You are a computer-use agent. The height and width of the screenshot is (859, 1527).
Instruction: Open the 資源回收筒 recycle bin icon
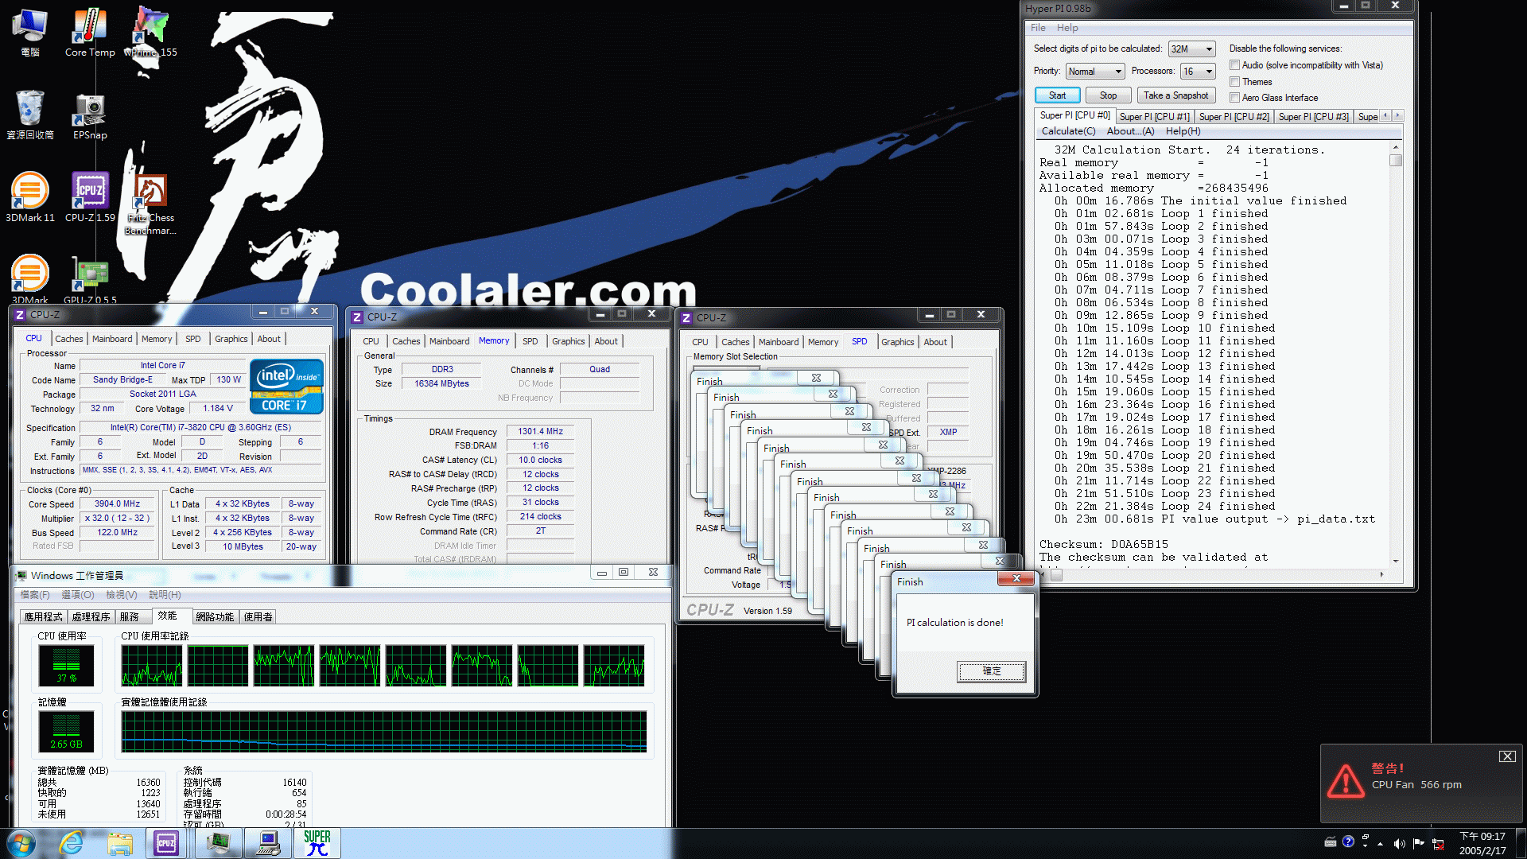(30, 115)
